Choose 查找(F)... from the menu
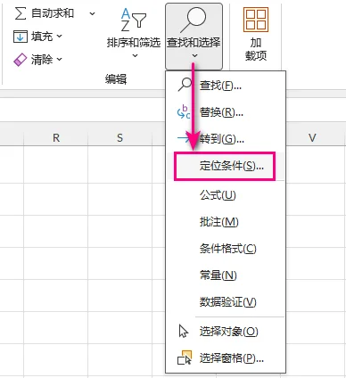Screen dimensions: 346x378 [226, 86]
